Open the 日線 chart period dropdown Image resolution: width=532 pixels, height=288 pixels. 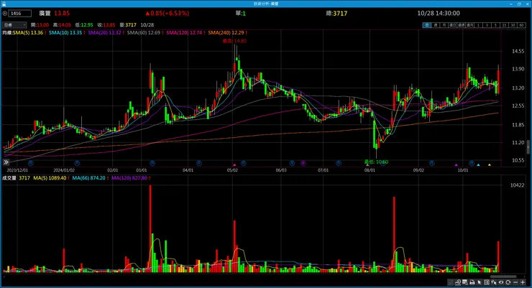pos(14,25)
